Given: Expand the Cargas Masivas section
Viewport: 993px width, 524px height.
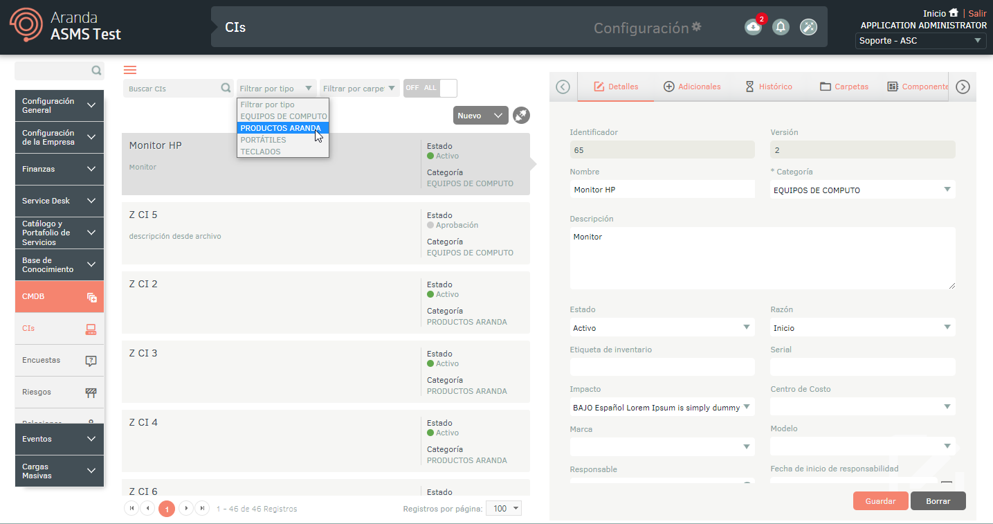Looking at the screenshot, I should (60, 471).
